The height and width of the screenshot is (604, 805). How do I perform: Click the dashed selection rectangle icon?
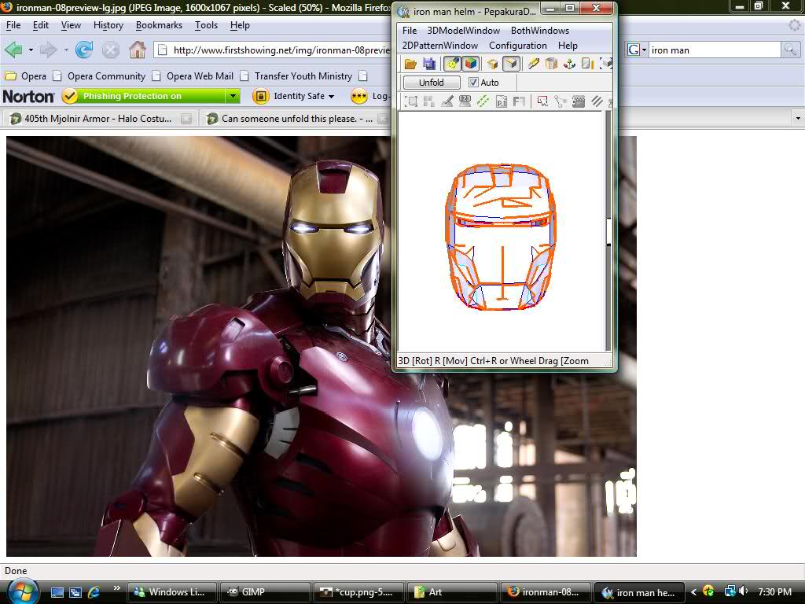pos(410,101)
